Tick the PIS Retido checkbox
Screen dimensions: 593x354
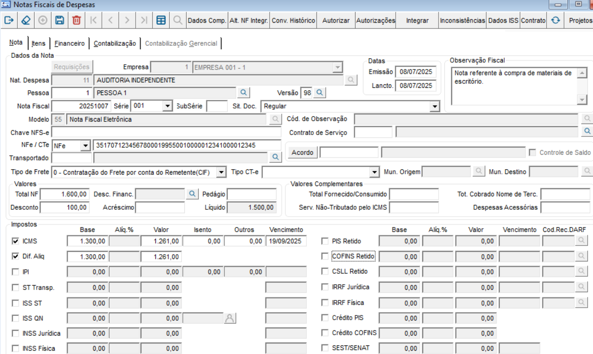pos(325,241)
